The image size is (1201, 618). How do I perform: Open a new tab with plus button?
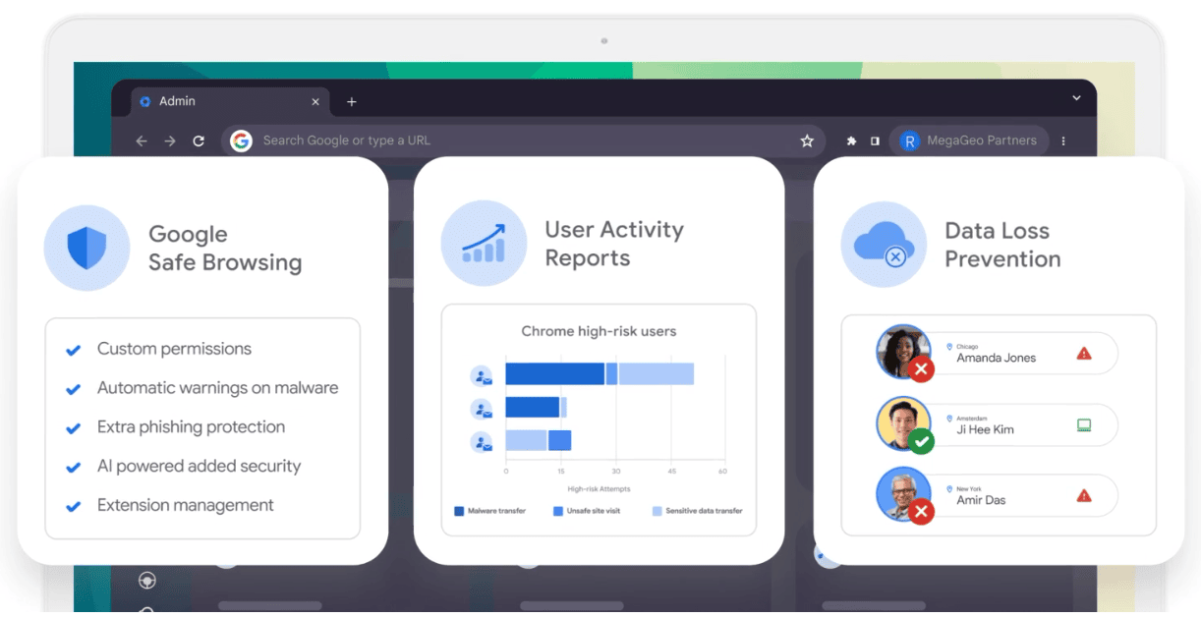[352, 102]
